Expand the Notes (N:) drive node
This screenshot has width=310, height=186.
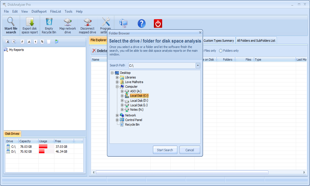click(x=122, y=110)
